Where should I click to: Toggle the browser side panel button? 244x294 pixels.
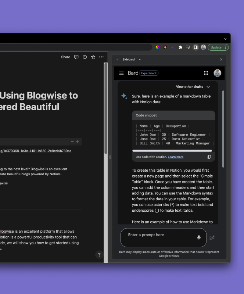pyautogui.click(x=195, y=47)
